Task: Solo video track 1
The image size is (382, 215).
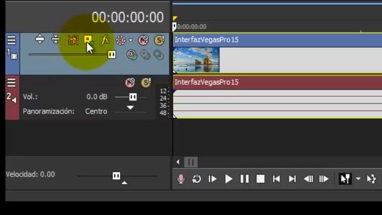Action: click(159, 40)
